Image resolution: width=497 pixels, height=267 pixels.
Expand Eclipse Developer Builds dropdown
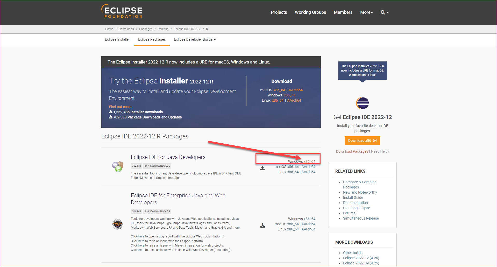click(x=195, y=39)
